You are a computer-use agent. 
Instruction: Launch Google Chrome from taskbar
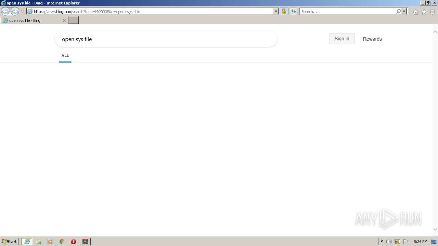point(62,242)
